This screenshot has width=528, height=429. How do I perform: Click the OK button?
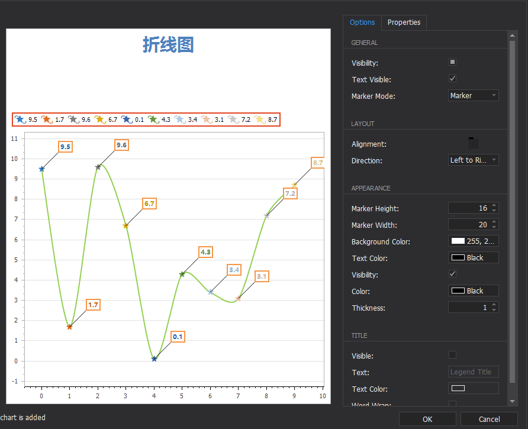point(427,419)
